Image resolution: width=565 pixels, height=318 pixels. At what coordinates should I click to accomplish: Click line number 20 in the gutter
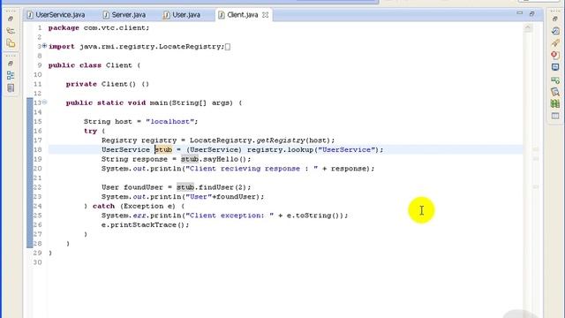tap(37, 169)
